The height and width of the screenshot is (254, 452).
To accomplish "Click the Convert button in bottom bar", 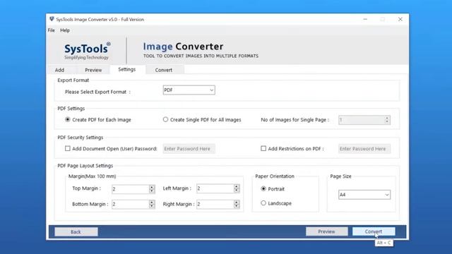I will pyautogui.click(x=374, y=231).
